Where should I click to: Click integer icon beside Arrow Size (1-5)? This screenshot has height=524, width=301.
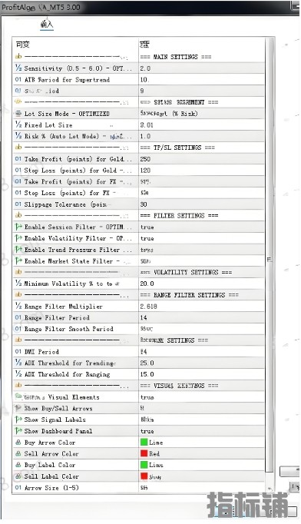click(x=18, y=488)
